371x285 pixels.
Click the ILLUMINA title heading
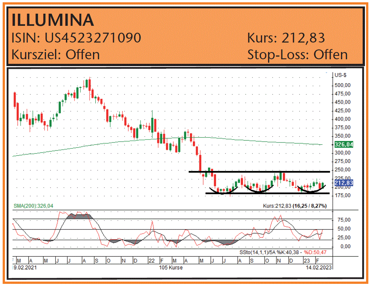click(53, 20)
